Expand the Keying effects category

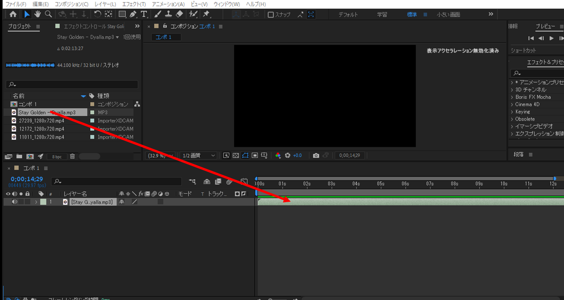coord(512,112)
